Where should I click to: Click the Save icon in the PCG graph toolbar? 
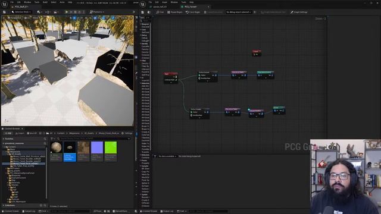[x=143, y=12]
